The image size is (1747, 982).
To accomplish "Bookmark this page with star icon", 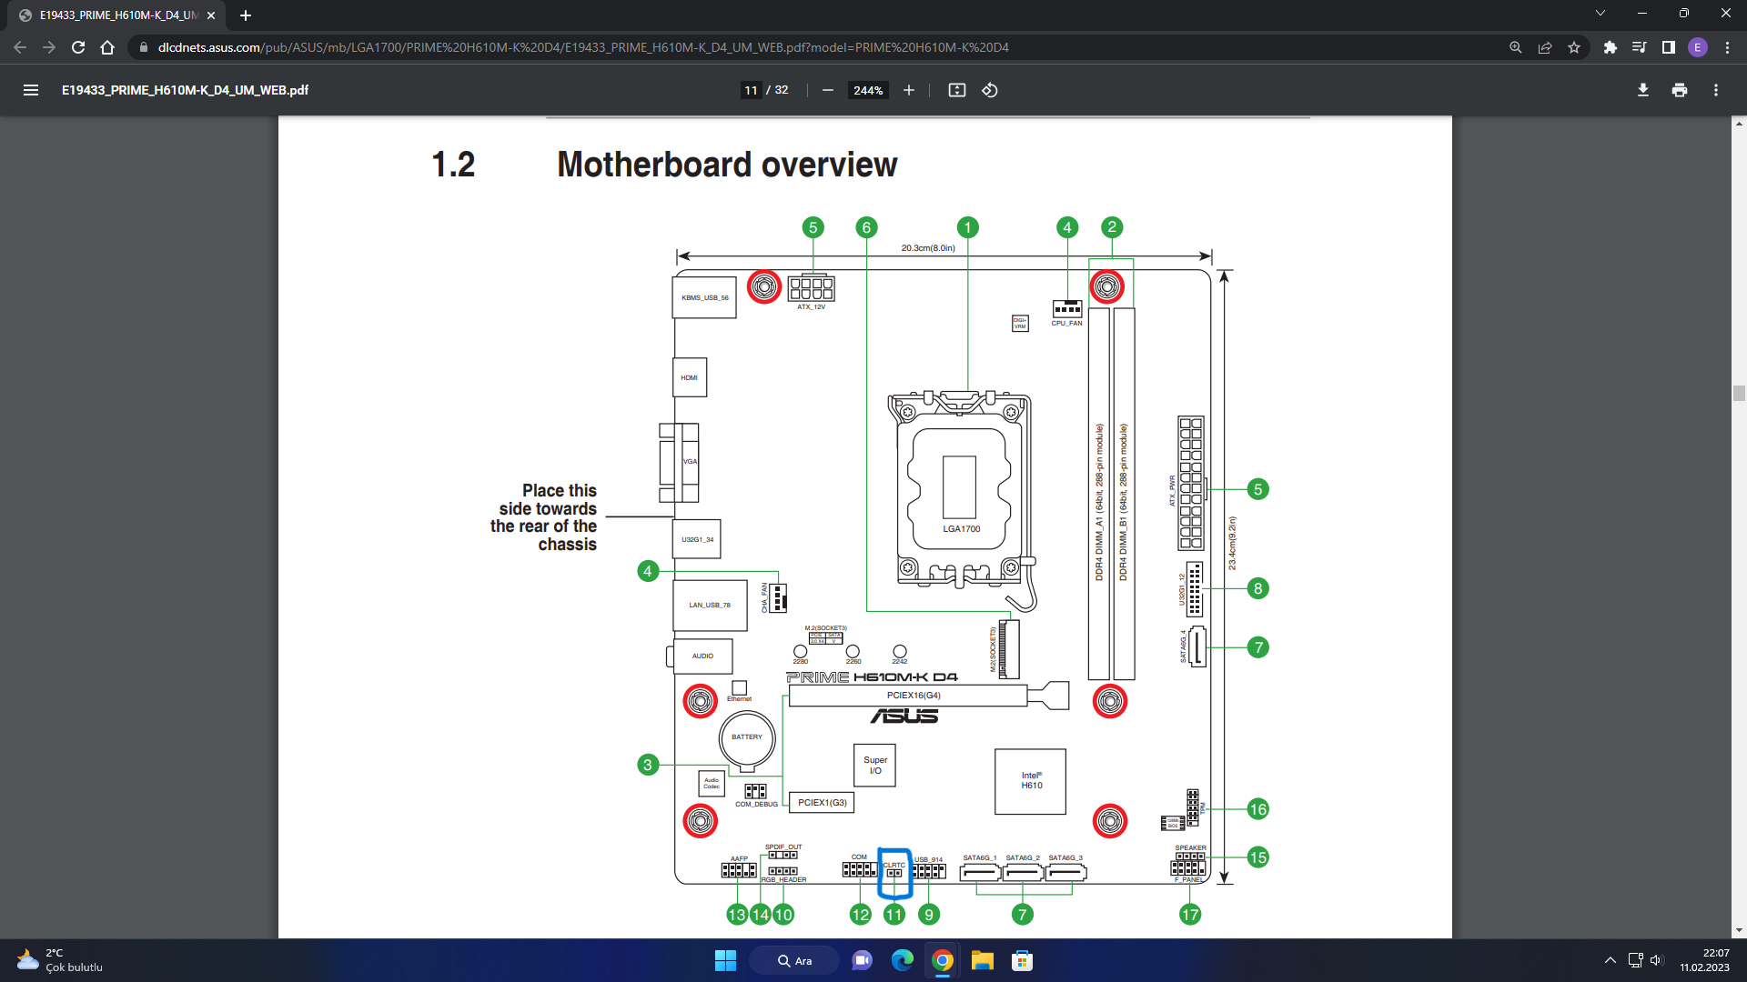I will [x=1574, y=47].
